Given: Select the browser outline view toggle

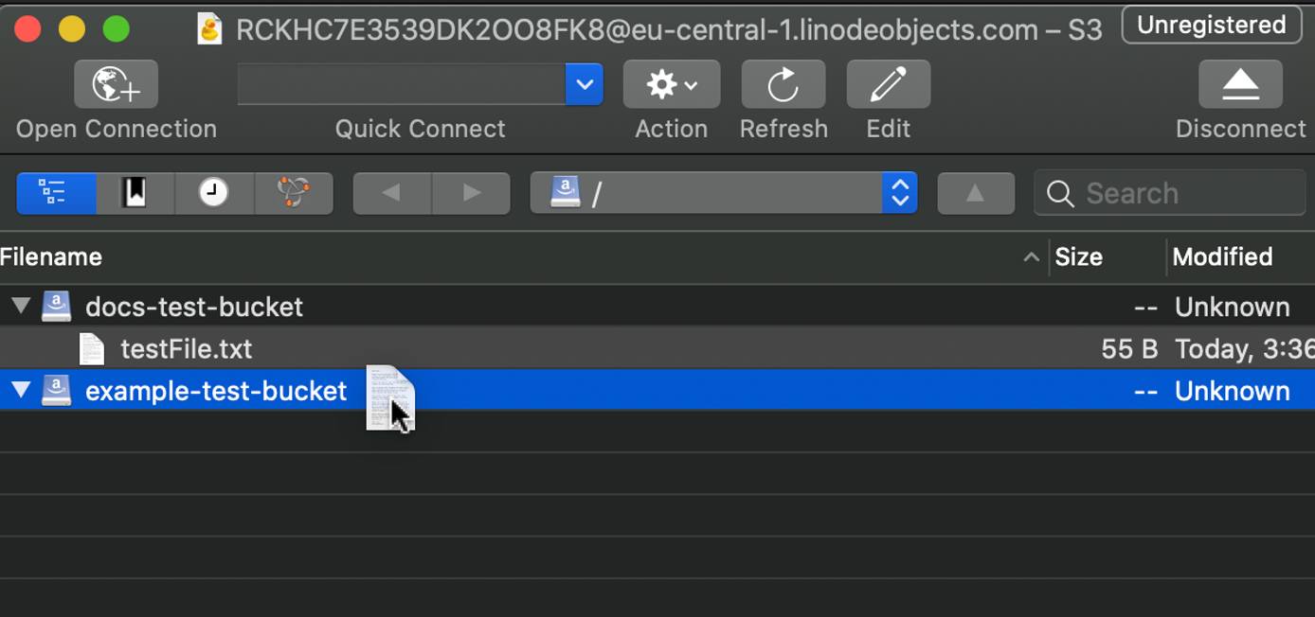Looking at the screenshot, I should click(x=56, y=192).
